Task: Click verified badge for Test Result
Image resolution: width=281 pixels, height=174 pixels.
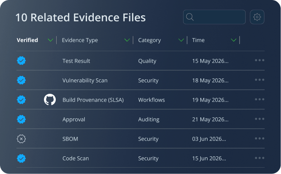Action: click(x=21, y=61)
